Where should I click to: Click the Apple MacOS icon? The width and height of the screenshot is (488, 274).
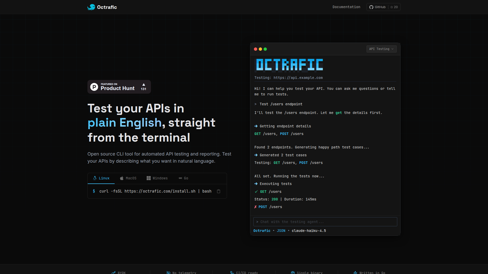pos(122,178)
